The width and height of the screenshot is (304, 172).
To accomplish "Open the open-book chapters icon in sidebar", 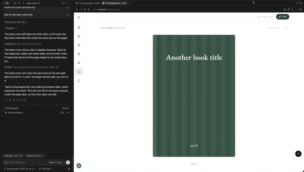I will [x=79, y=45].
